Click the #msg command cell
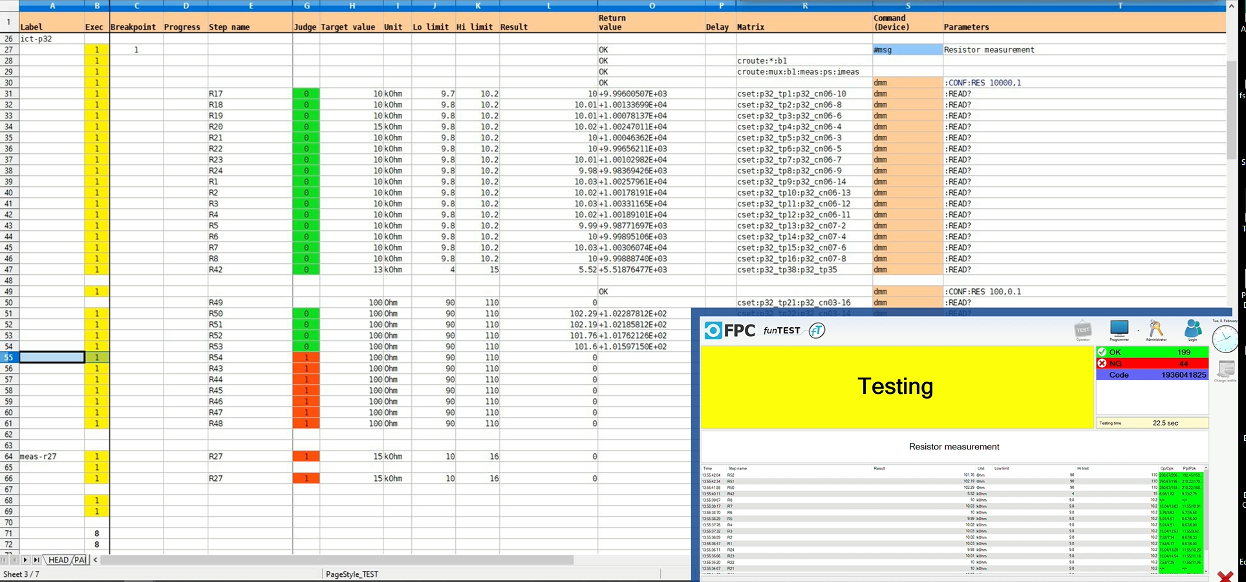The image size is (1246, 582). (908, 50)
